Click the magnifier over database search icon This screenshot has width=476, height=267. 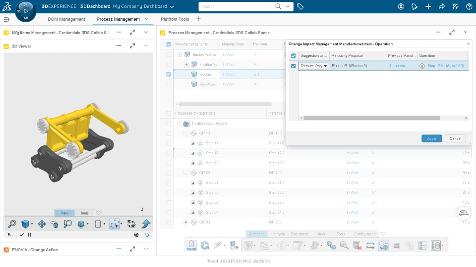tap(344, 245)
